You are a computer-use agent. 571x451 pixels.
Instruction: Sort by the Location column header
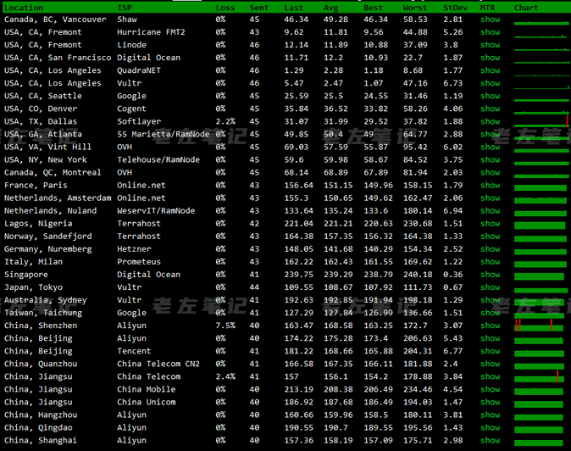[24, 8]
